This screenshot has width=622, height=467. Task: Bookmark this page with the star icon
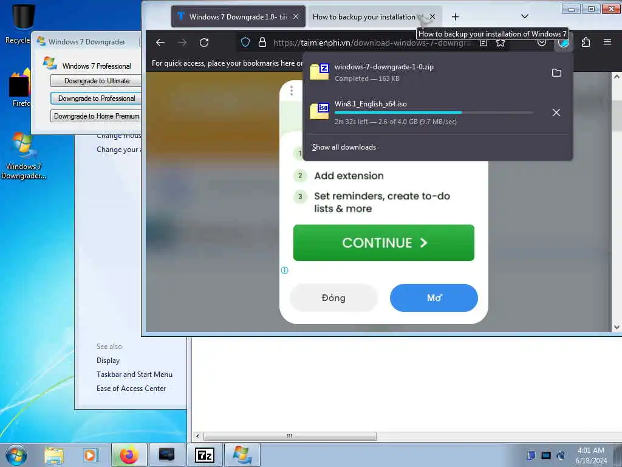pos(501,43)
